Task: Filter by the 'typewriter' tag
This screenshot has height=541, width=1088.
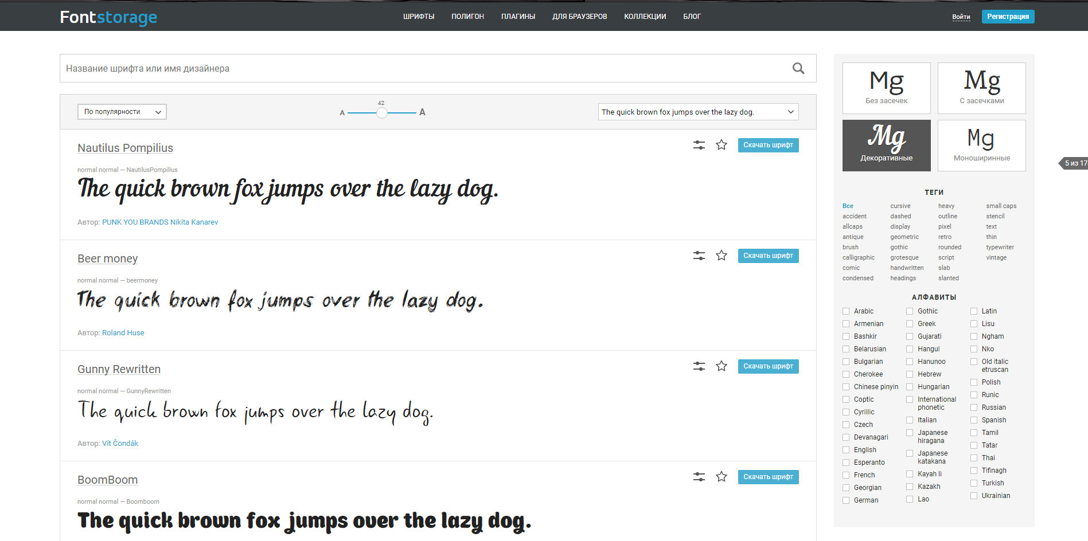Action: (1000, 247)
